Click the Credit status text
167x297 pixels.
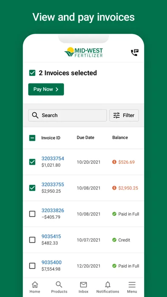coord(124,240)
